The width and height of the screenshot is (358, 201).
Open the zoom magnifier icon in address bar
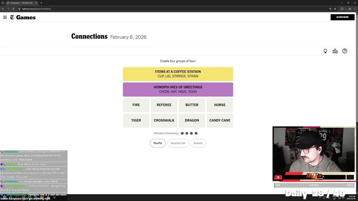[330, 9]
